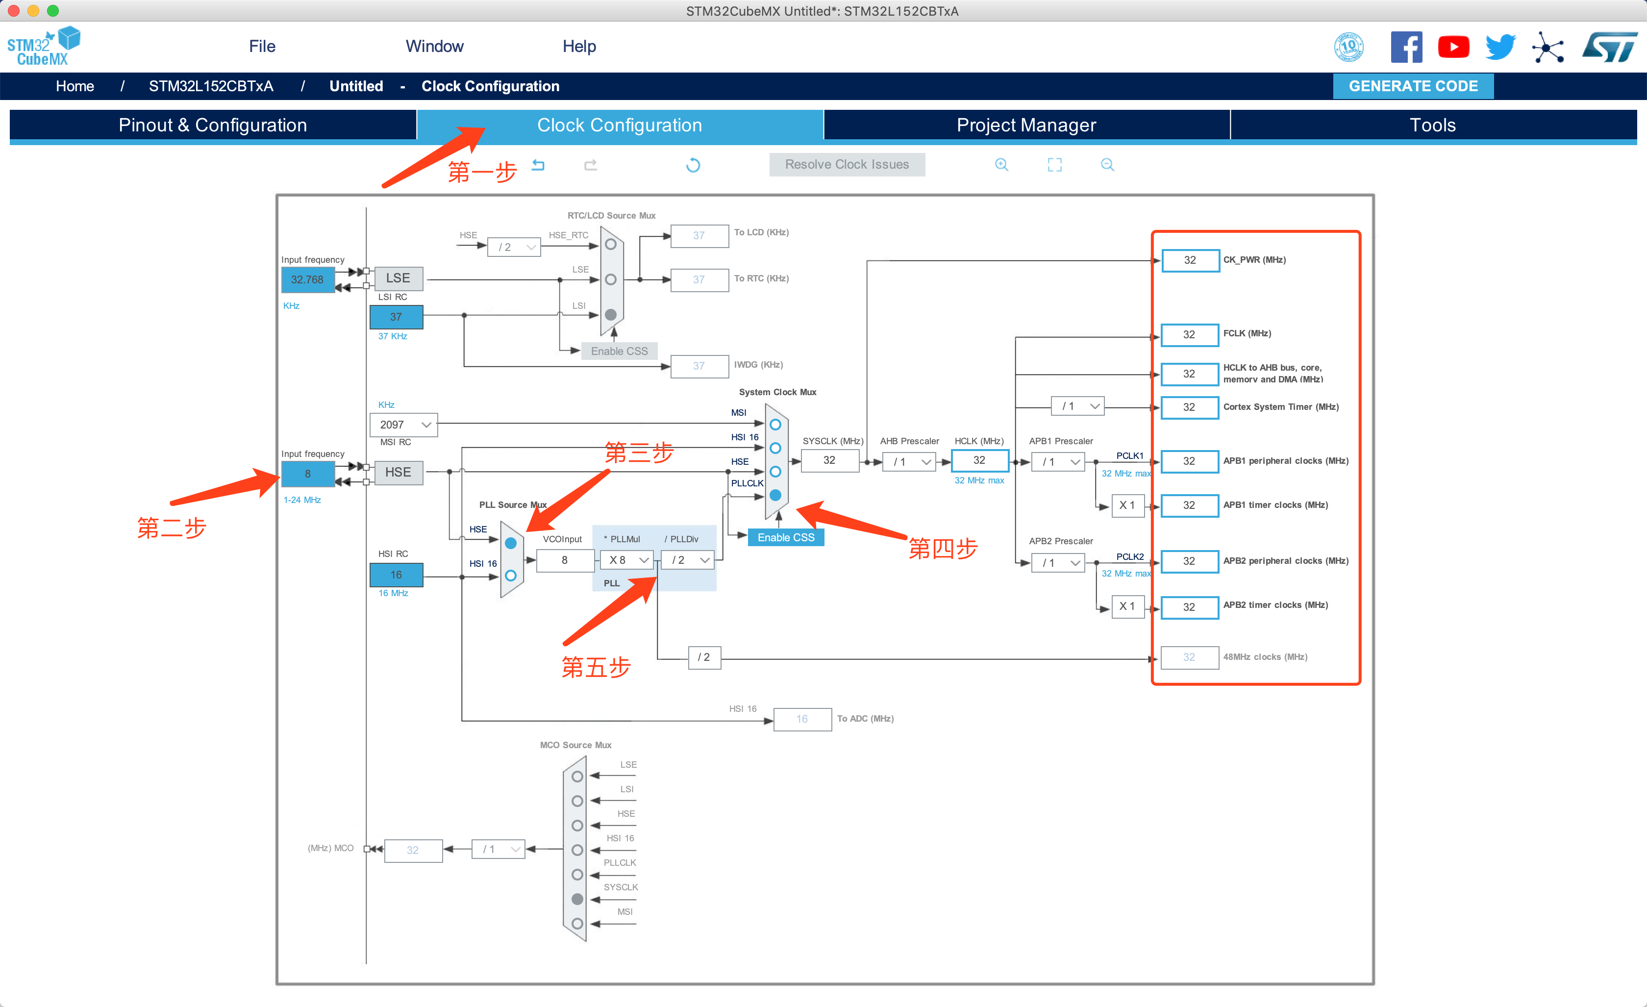The width and height of the screenshot is (1647, 1007).
Task: Open the Twitter bird icon
Action: (1500, 47)
